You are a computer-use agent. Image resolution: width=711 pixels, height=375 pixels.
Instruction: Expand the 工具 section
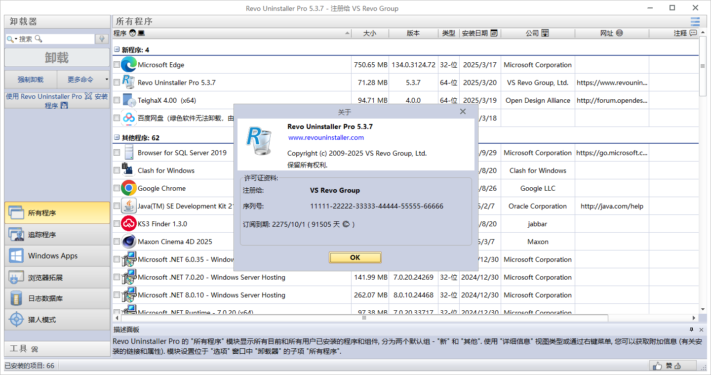pyautogui.click(x=57, y=349)
